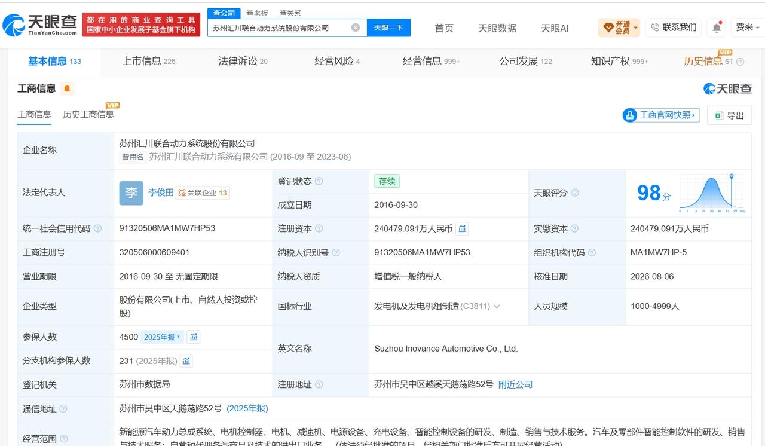Switch to the 公司发展 tab
The width and height of the screenshot is (765, 446).
pyautogui.click(x=526, y=61)
